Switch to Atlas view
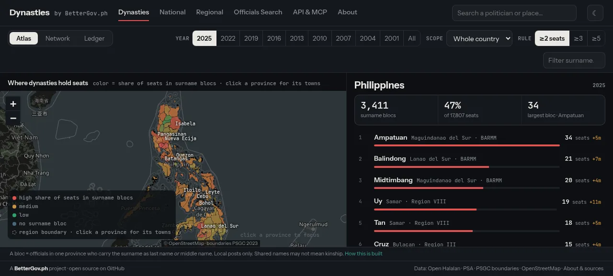 click(x=23, y=38)
